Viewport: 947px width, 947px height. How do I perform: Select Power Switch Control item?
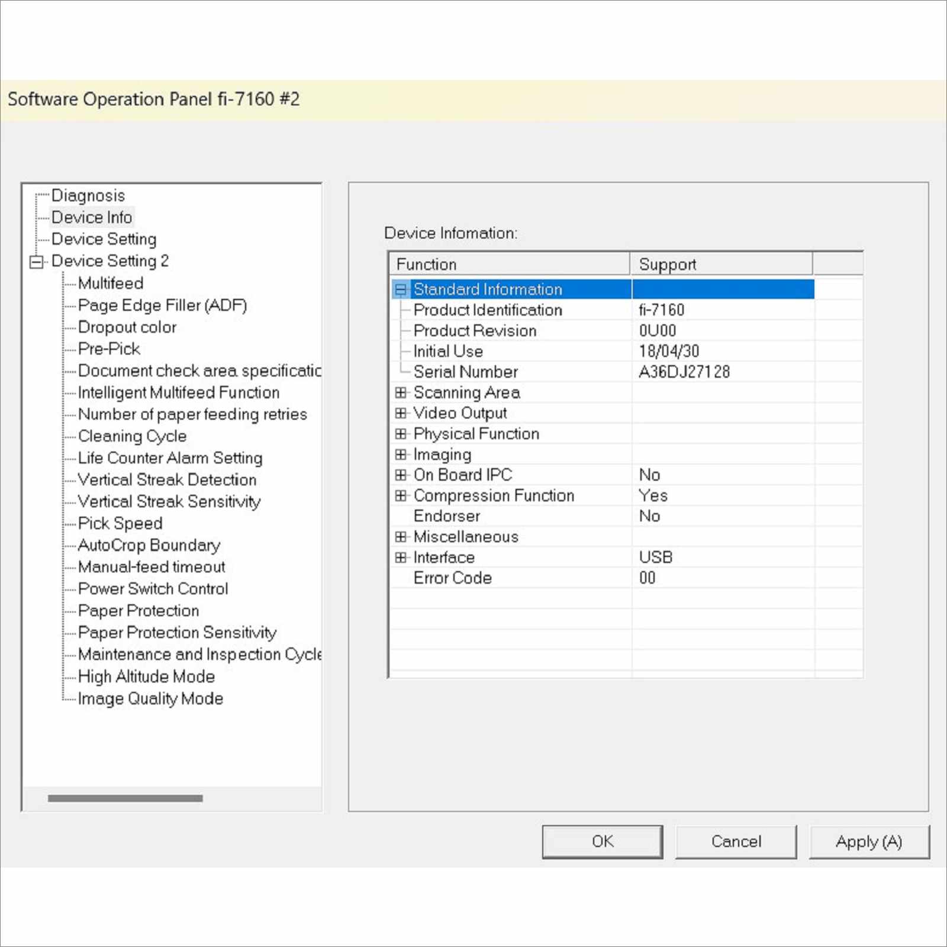tap(153, 590)
